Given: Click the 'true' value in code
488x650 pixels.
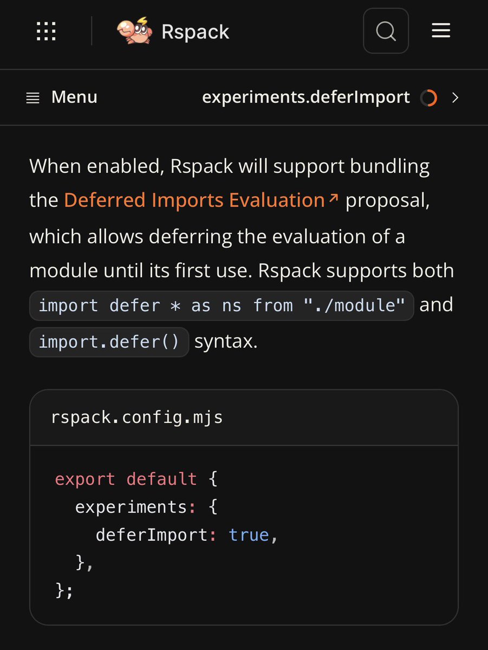Looking at the screenshot, I should coord(249,535).
